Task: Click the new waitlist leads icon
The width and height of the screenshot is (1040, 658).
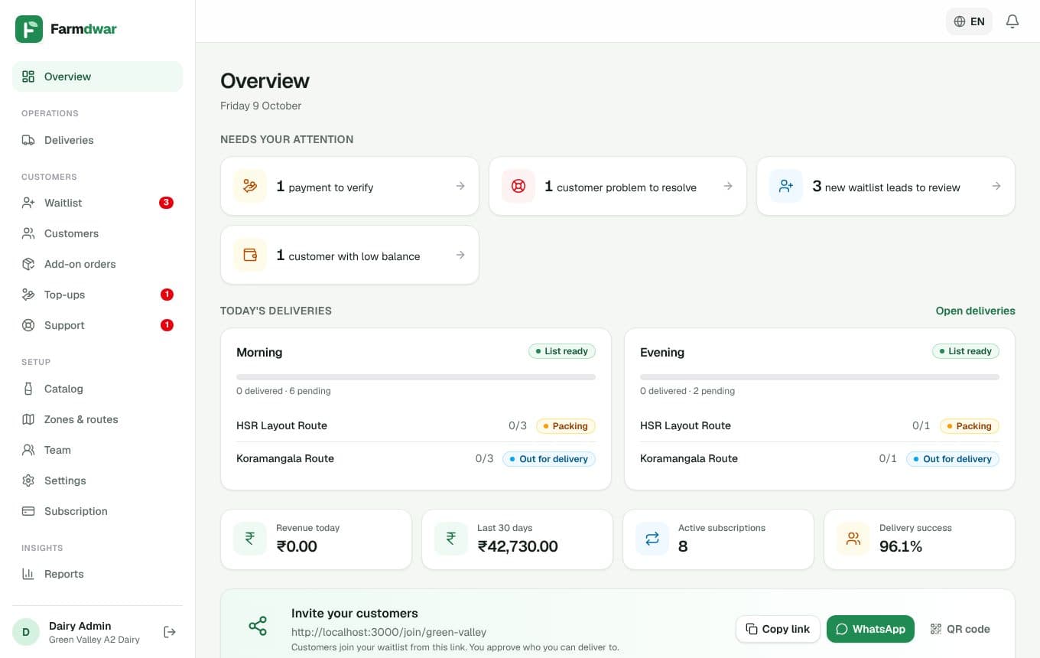Action: [x=786, y=186]
